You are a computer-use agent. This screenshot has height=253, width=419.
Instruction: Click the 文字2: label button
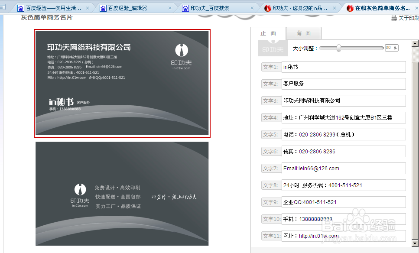pos(271,84)
